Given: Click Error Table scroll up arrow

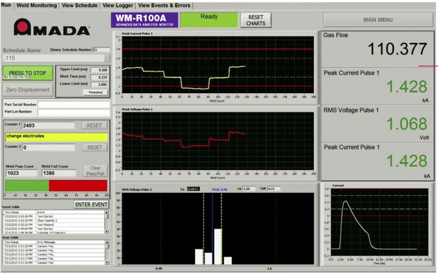Looking at the screenshot, I should click(x=107, y=242).
